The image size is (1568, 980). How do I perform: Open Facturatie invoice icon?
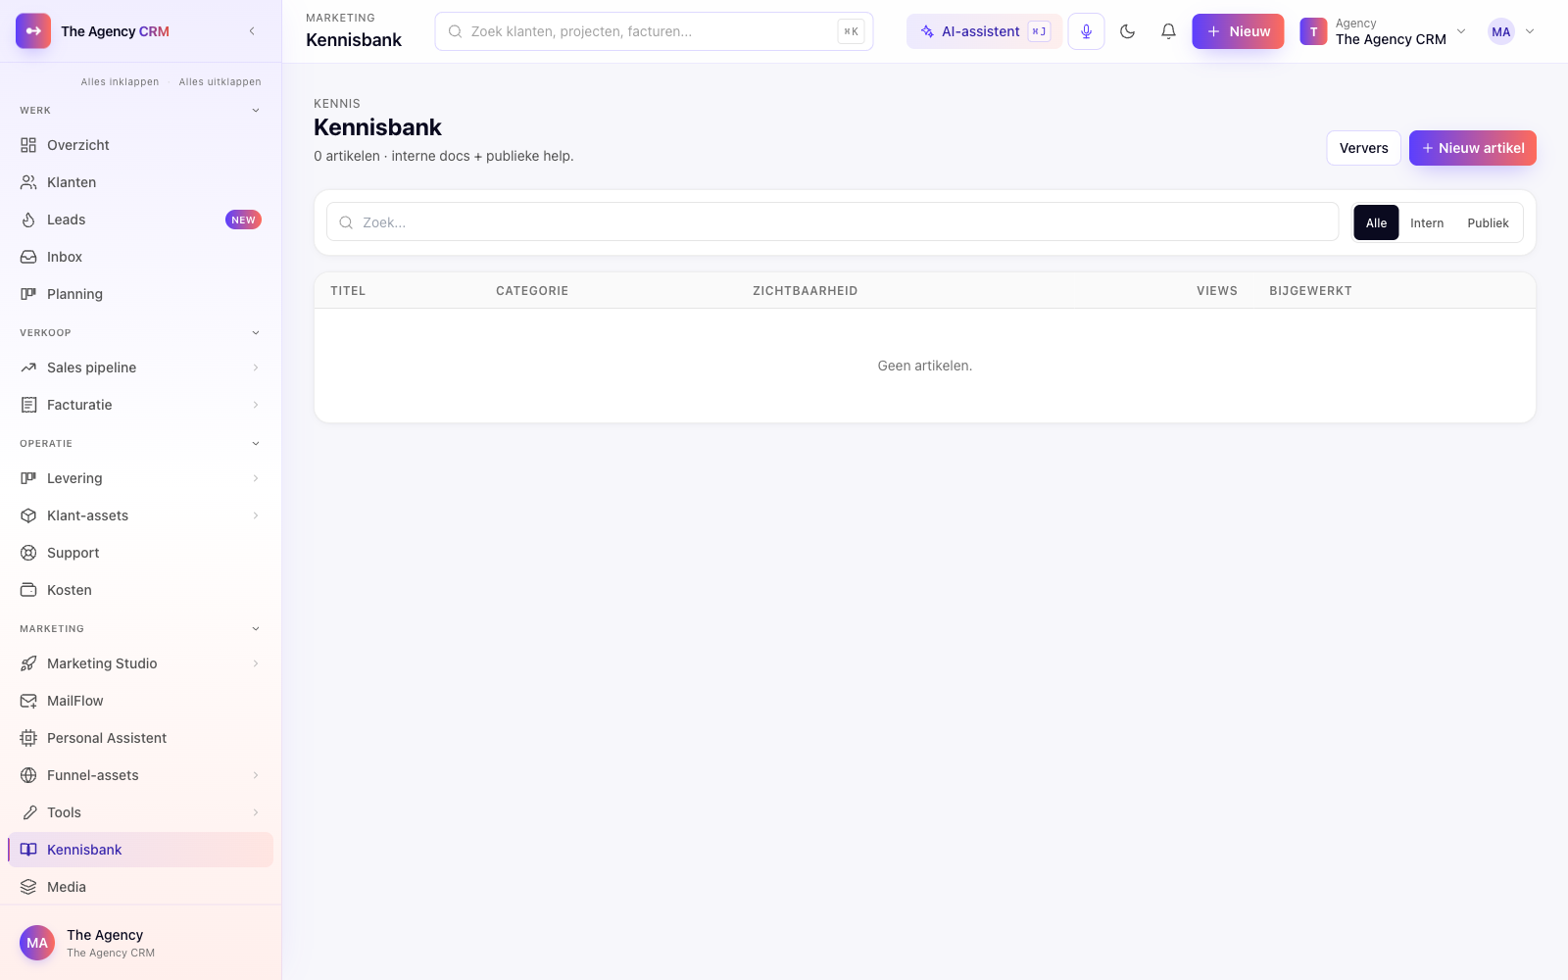click(28, 405)
